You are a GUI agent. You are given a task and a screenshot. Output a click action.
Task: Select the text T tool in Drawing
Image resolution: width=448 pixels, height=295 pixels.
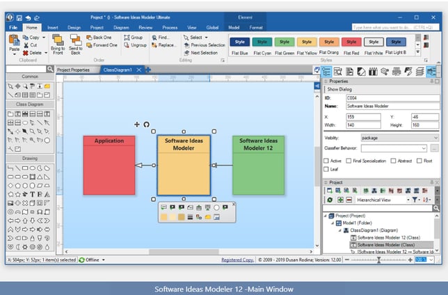coord(32,194)
